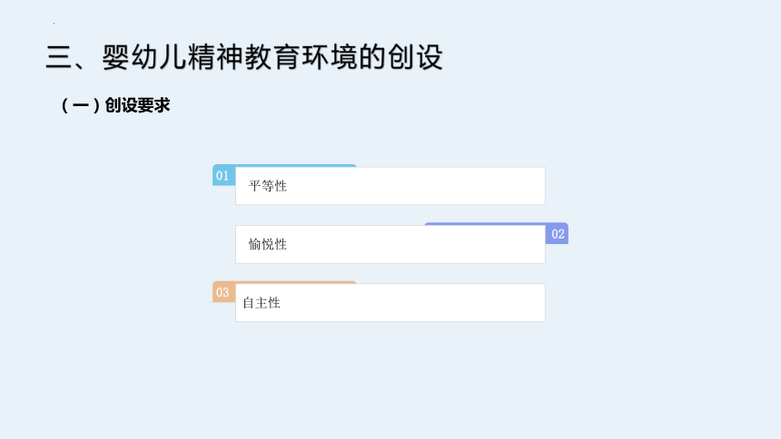Screen dimensions: 781x439
Task: Click the 愉悦性 label text
Action: click(268, 244)
